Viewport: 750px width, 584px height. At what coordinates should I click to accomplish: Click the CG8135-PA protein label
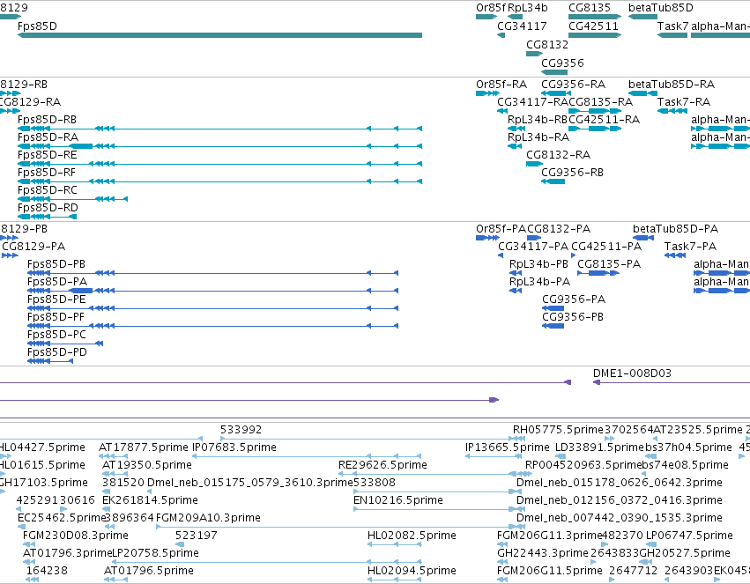tap(609, 263)
